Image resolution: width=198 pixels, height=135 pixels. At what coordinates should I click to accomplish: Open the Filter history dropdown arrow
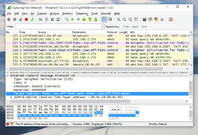[x=102, y=27]
